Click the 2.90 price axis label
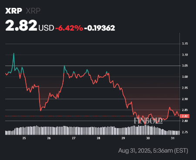This screenshot has height=160, width=196. tap(185, 99)
